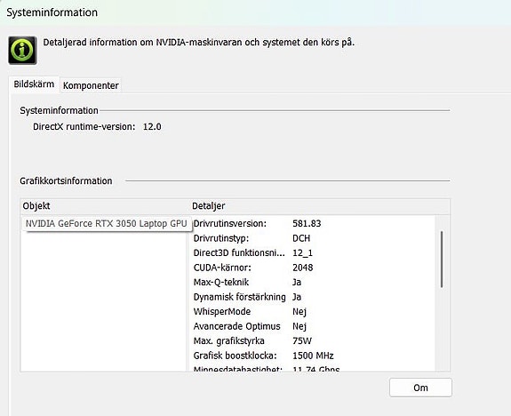This screenshot has height=416, width=511.
Task: Click the Max. grafikstyrka 75W row
Action: [x=313, y=341]
